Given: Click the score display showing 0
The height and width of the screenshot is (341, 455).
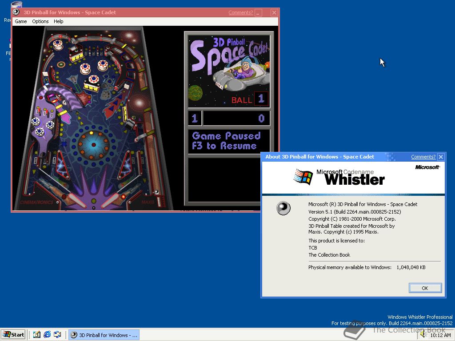Looking at the screenshot, I should (x=236, y=118).
